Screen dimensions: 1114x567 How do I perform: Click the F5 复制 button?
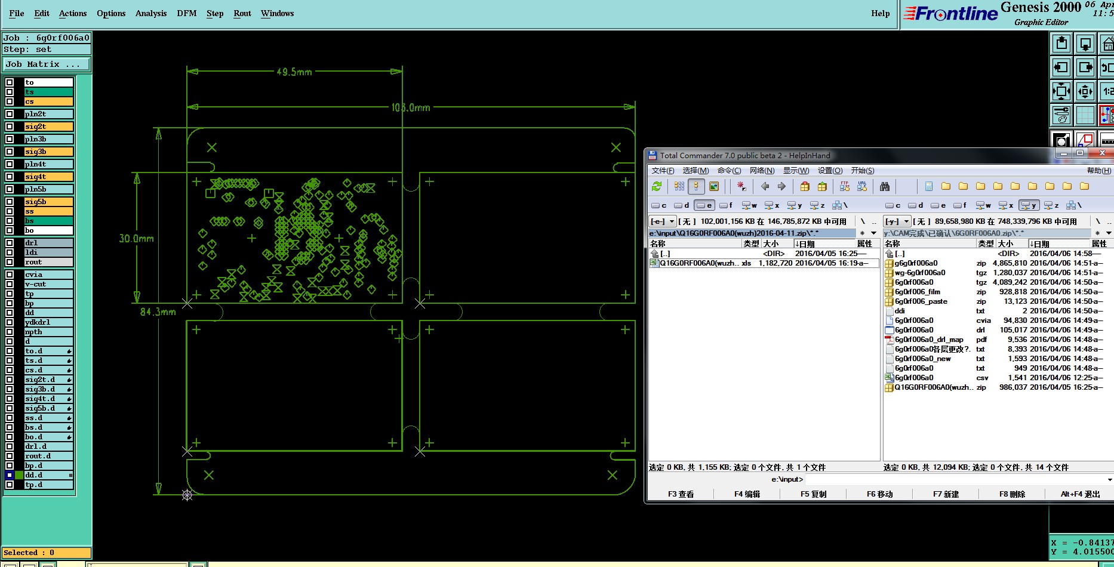point(814,494)
